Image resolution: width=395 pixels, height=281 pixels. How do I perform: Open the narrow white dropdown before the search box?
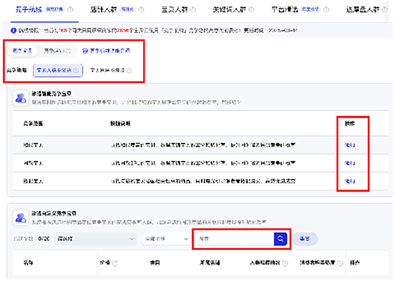[x=166, y=239]
